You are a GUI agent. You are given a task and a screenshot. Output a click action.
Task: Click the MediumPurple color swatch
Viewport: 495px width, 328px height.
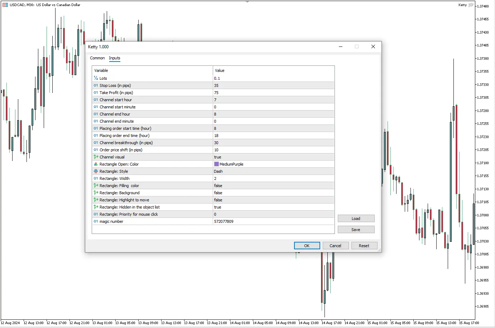point(216,164)
